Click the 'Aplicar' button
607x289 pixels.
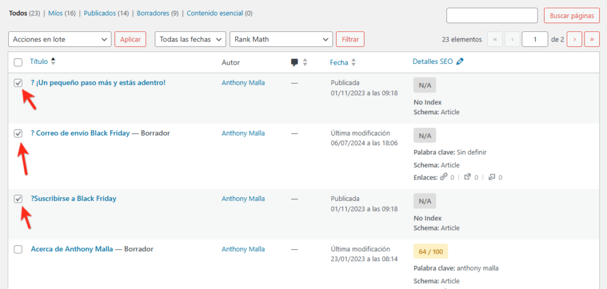click(130, 40)
